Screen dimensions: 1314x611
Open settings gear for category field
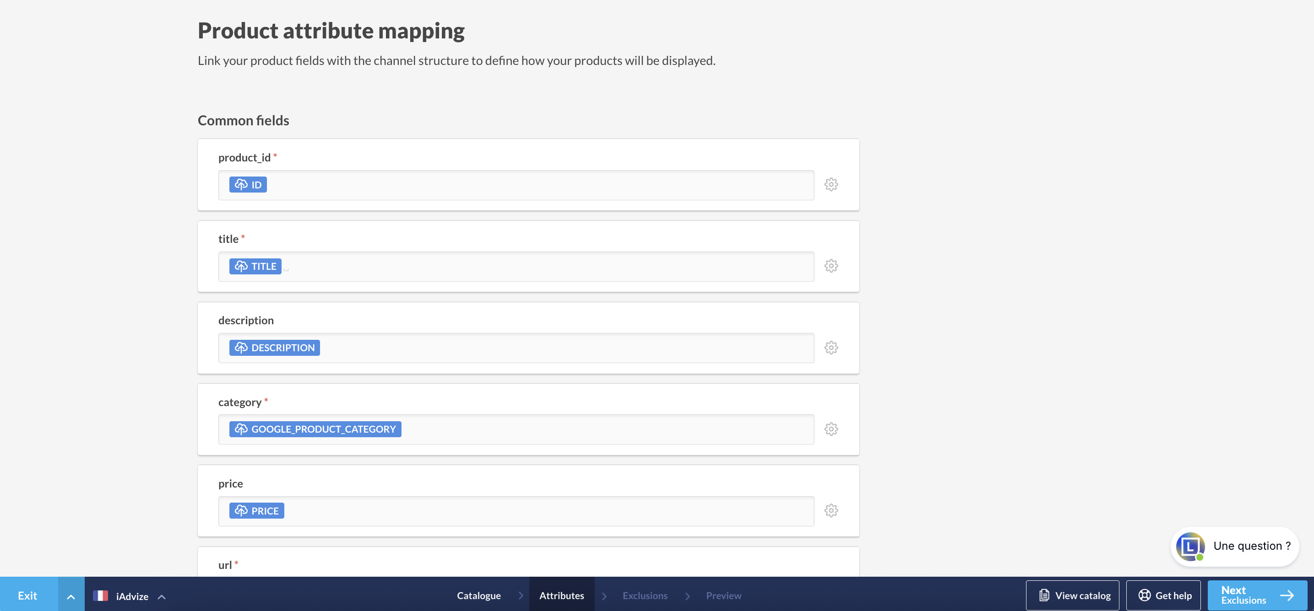pos(831,429)
